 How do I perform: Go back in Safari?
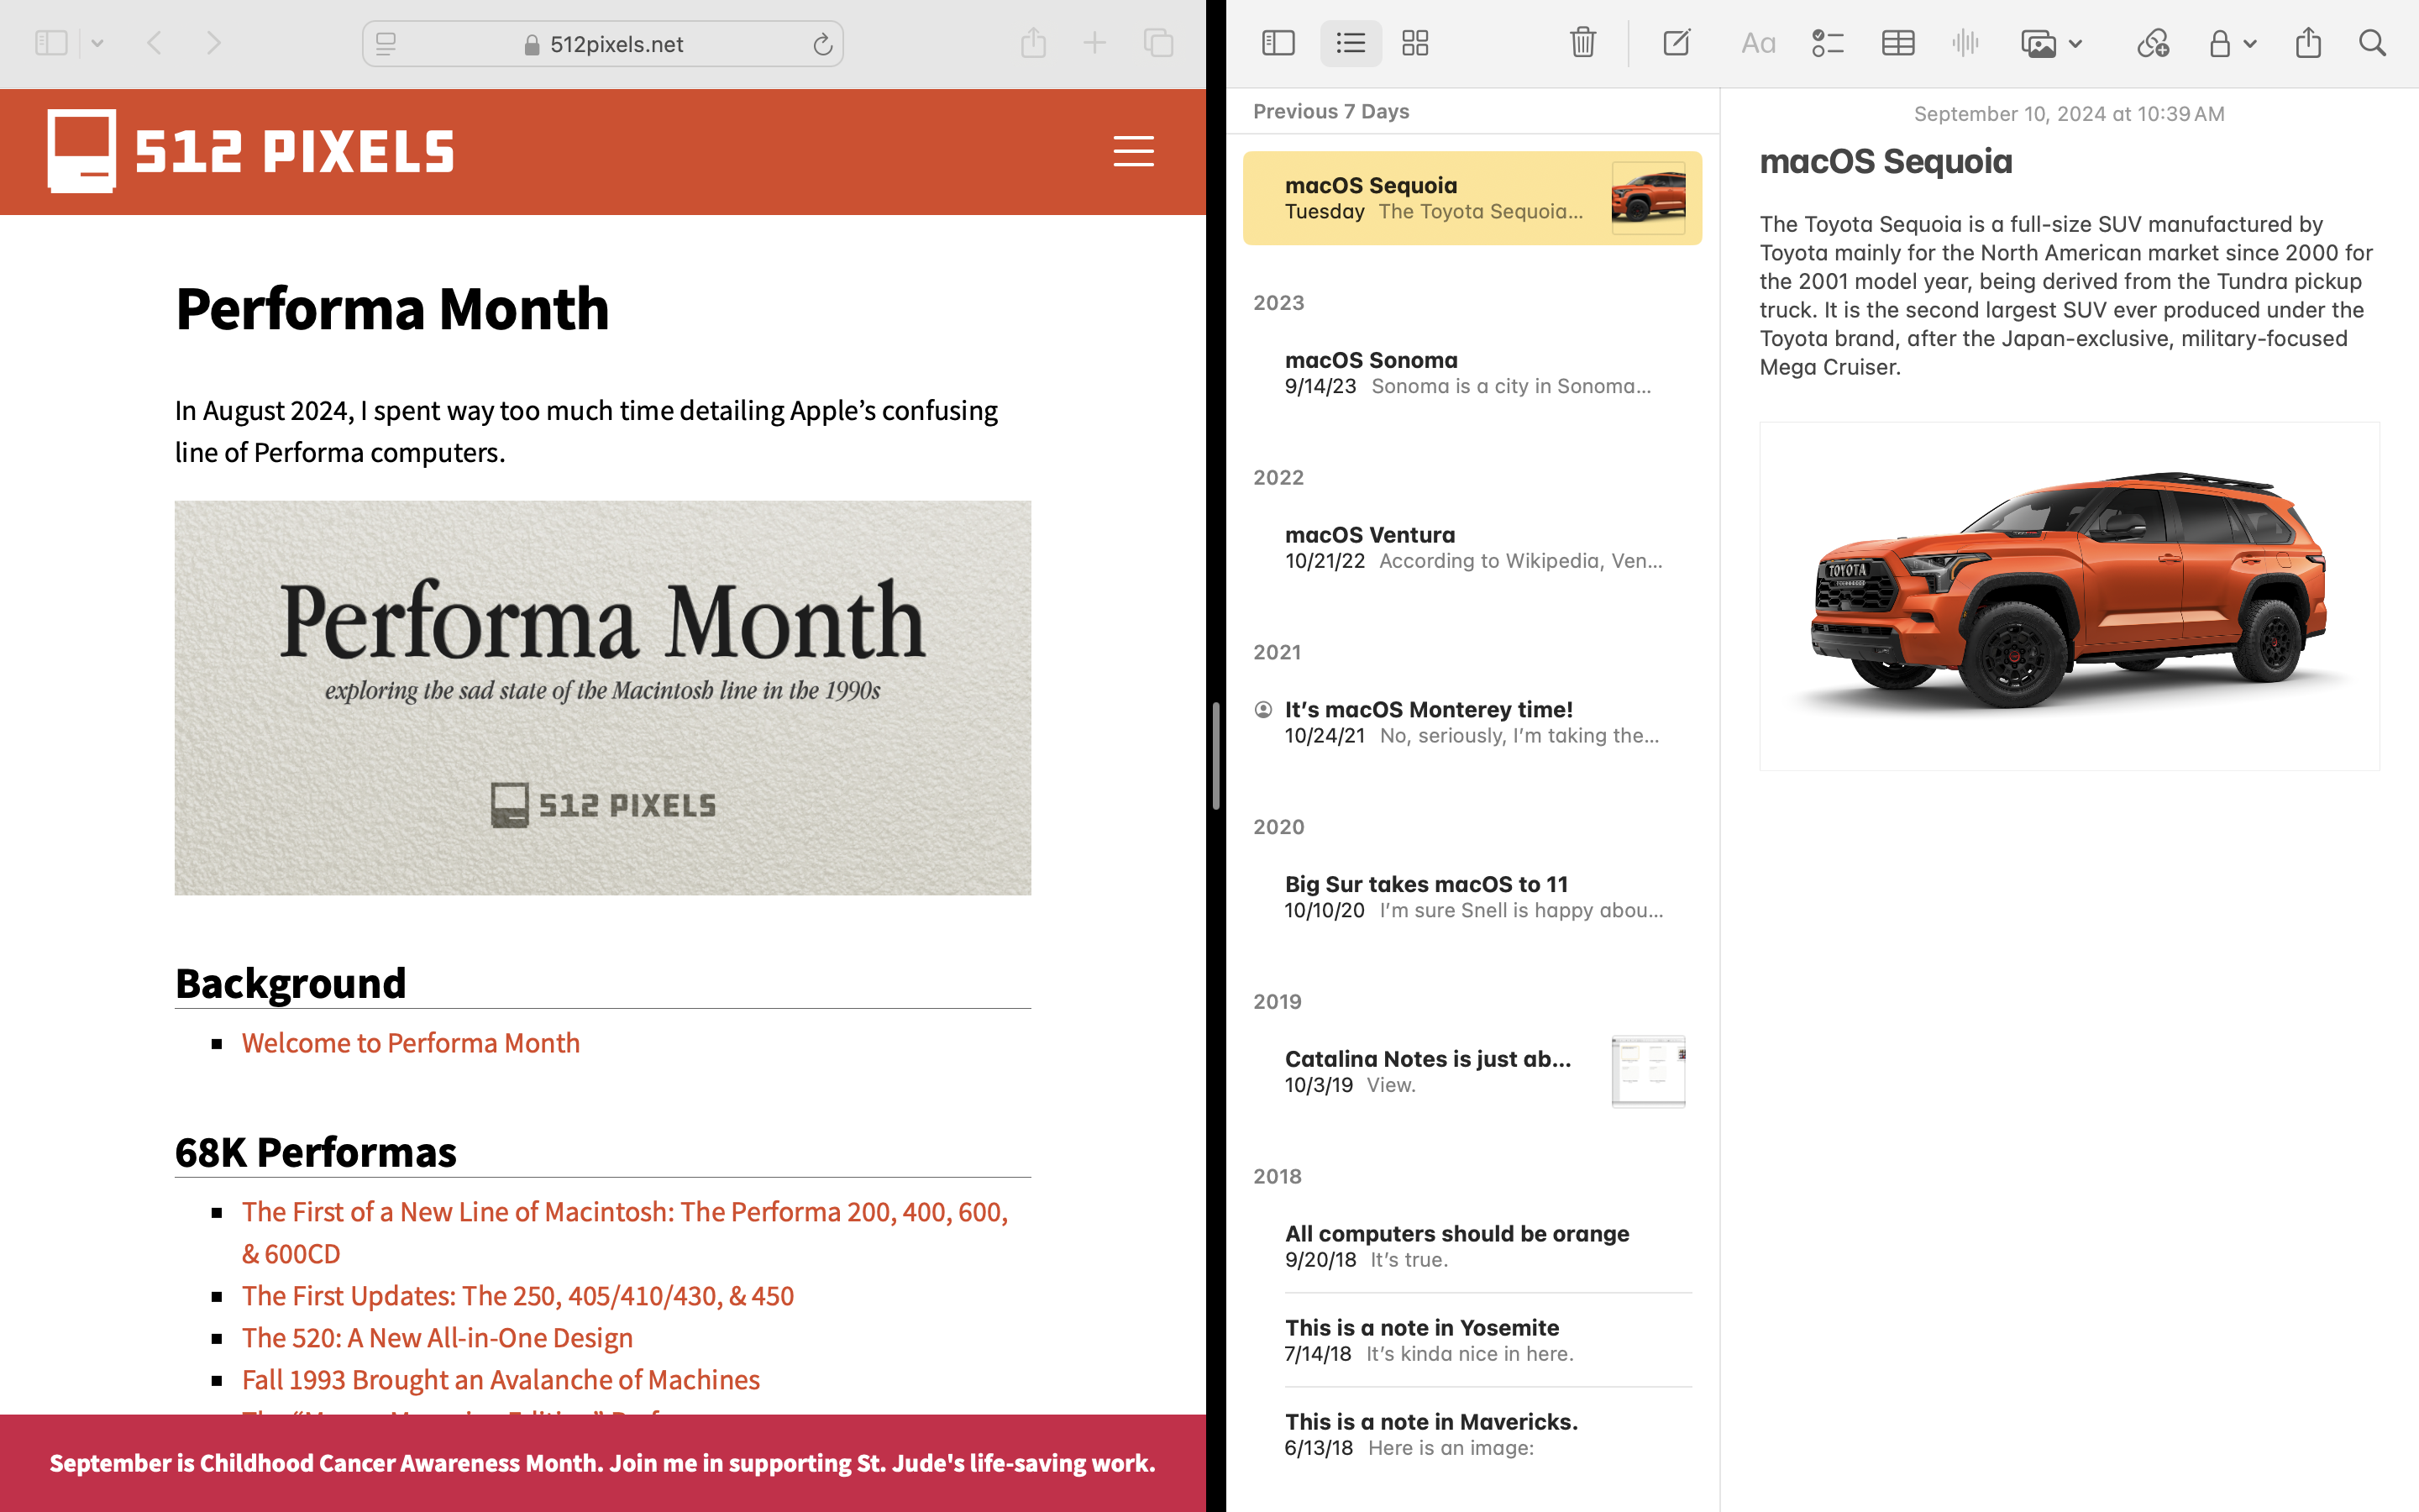tap(154, 43)
